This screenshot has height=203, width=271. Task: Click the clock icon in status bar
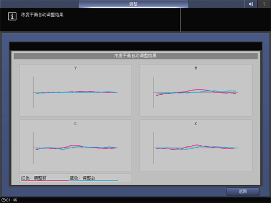coord(4,200)
